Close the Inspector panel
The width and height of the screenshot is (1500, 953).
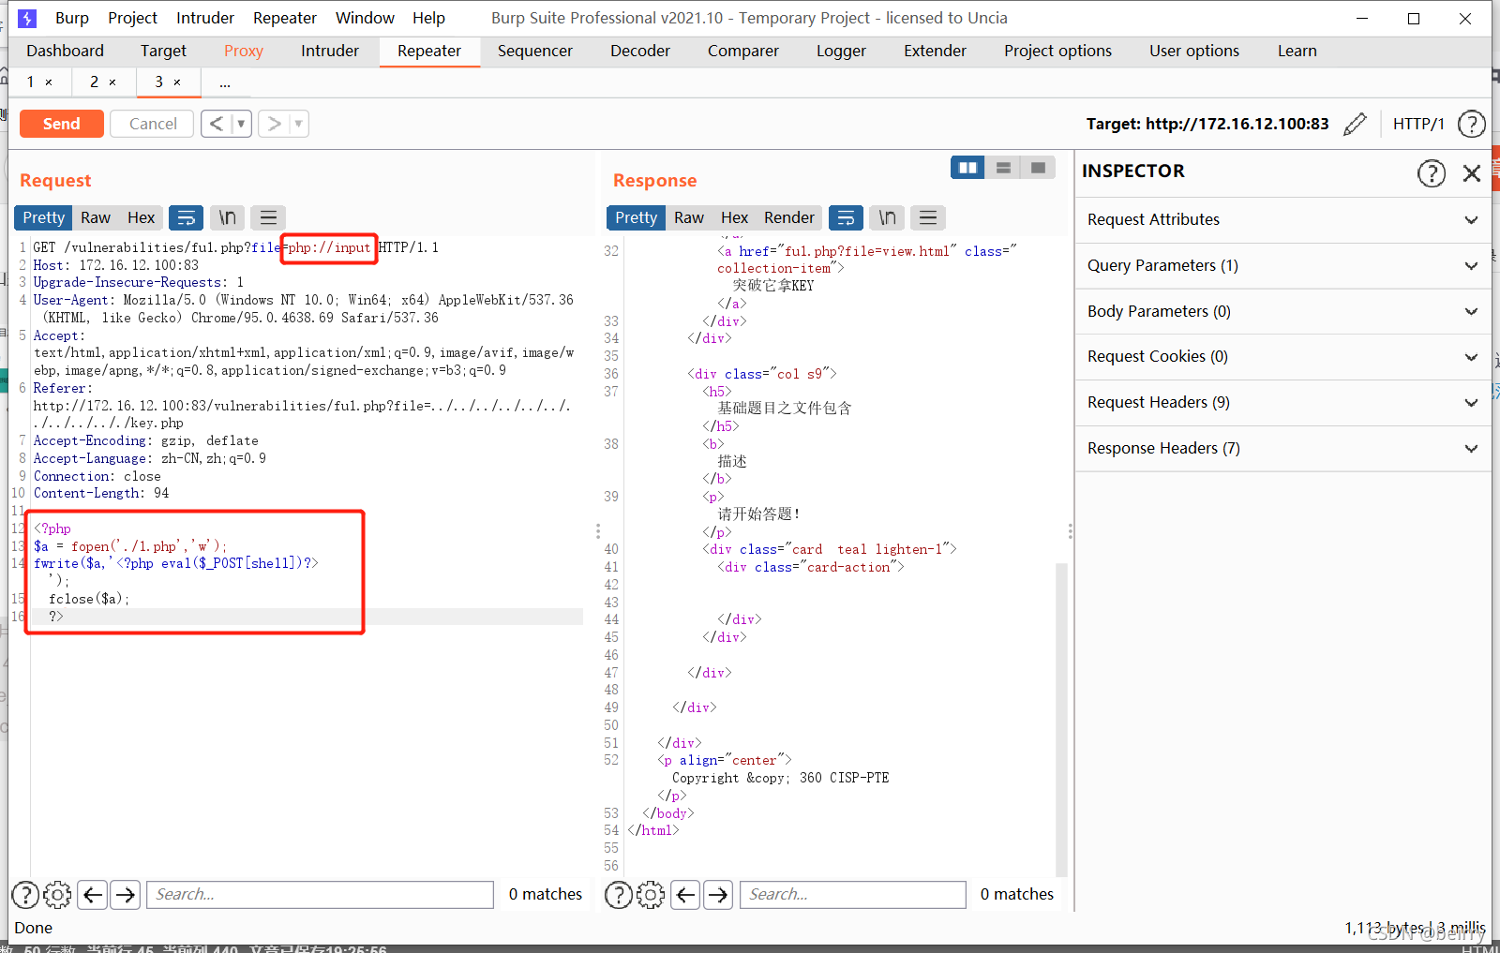click(x=1472, y=172)
